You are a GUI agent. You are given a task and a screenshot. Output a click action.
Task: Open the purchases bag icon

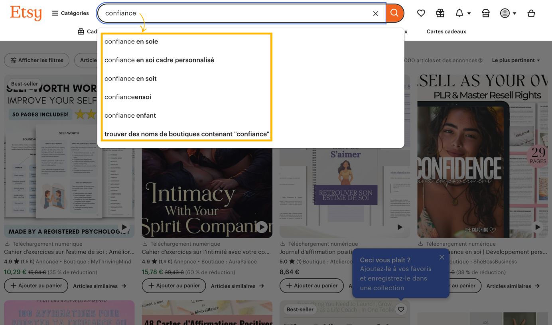[485, 13]
